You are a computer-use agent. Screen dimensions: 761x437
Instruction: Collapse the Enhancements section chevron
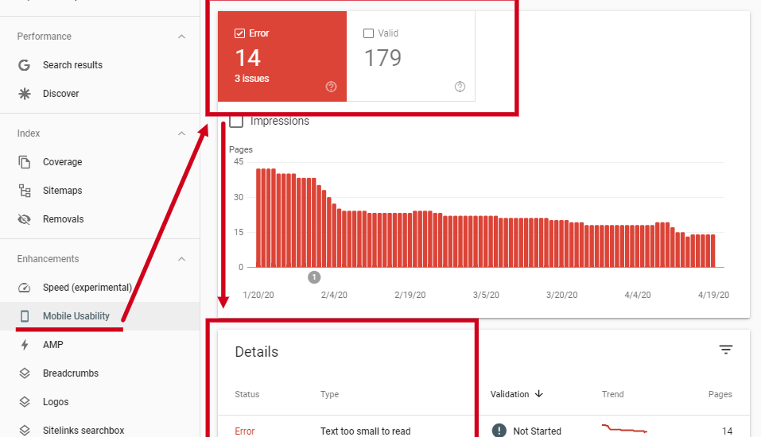tap(181, 259)
